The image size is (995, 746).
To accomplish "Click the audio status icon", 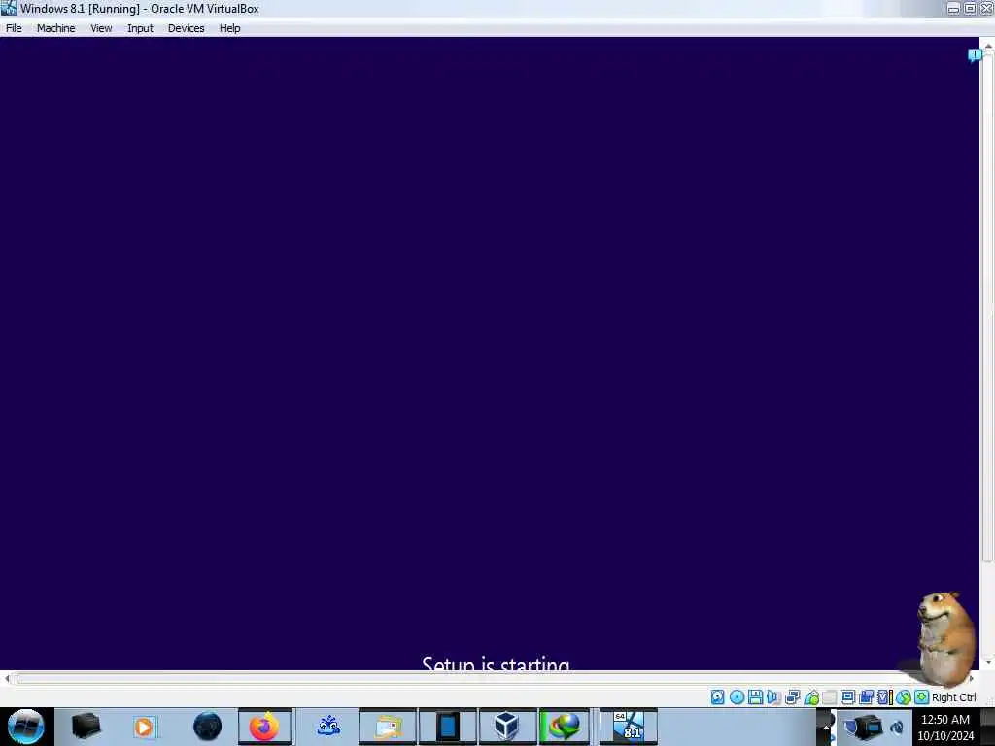I will 773,697.
